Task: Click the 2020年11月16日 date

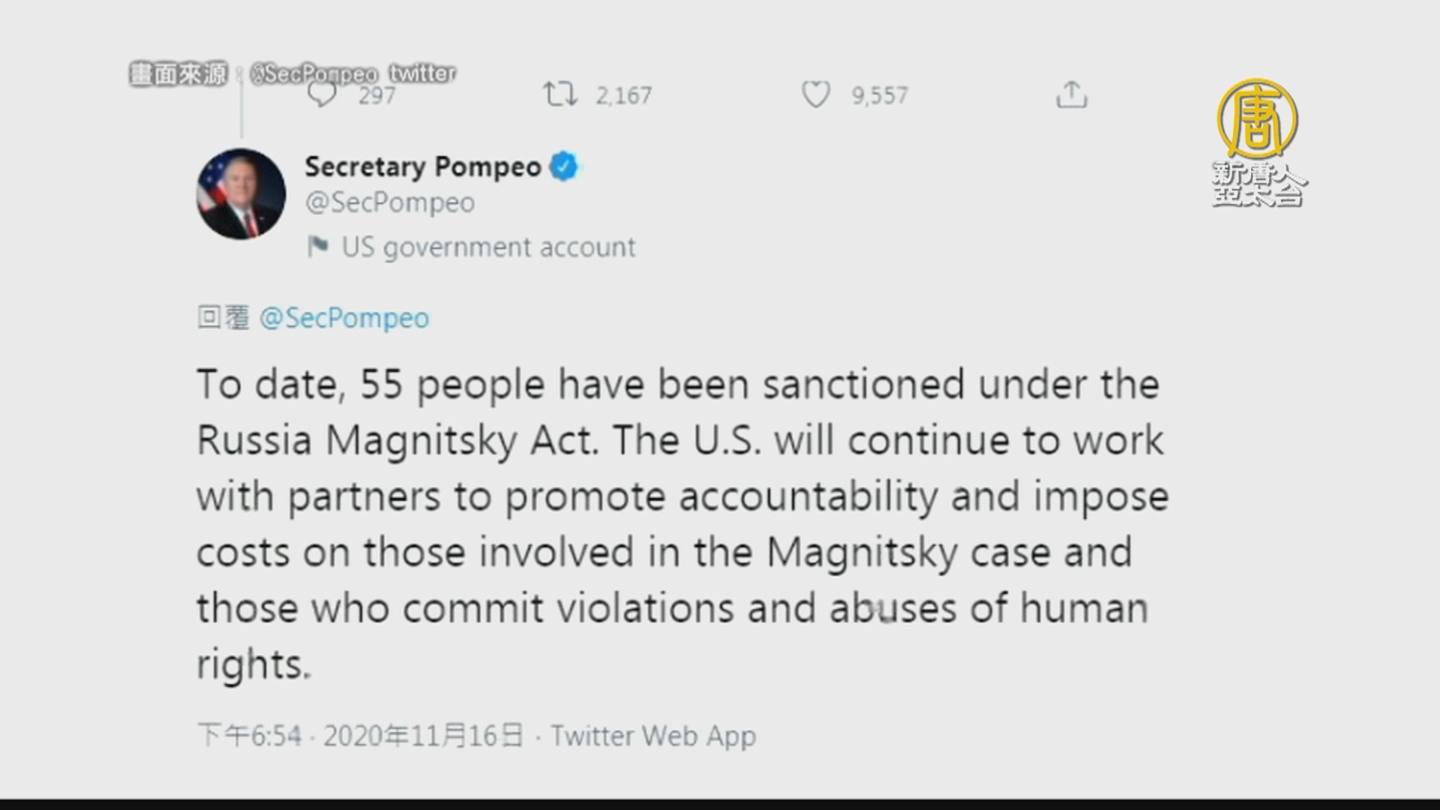Action: coord(423,736)
